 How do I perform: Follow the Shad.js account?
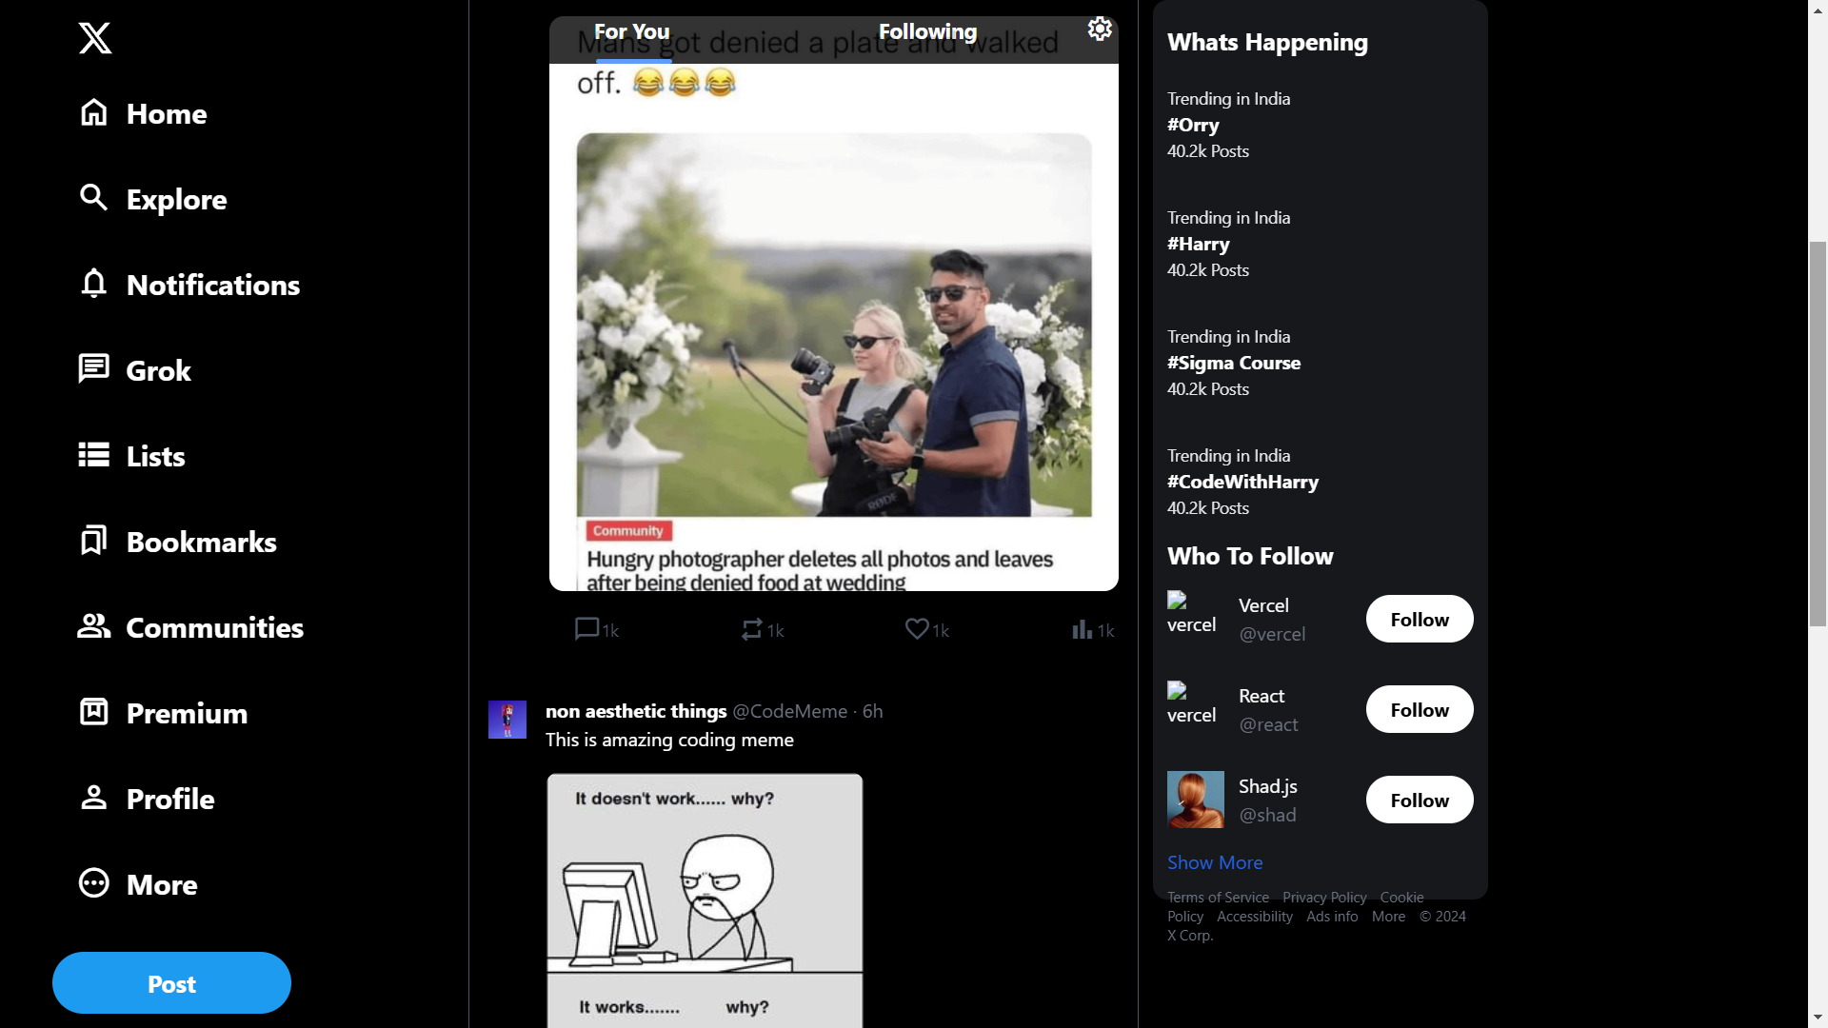pyautogui.click(x=1420, y=800)
